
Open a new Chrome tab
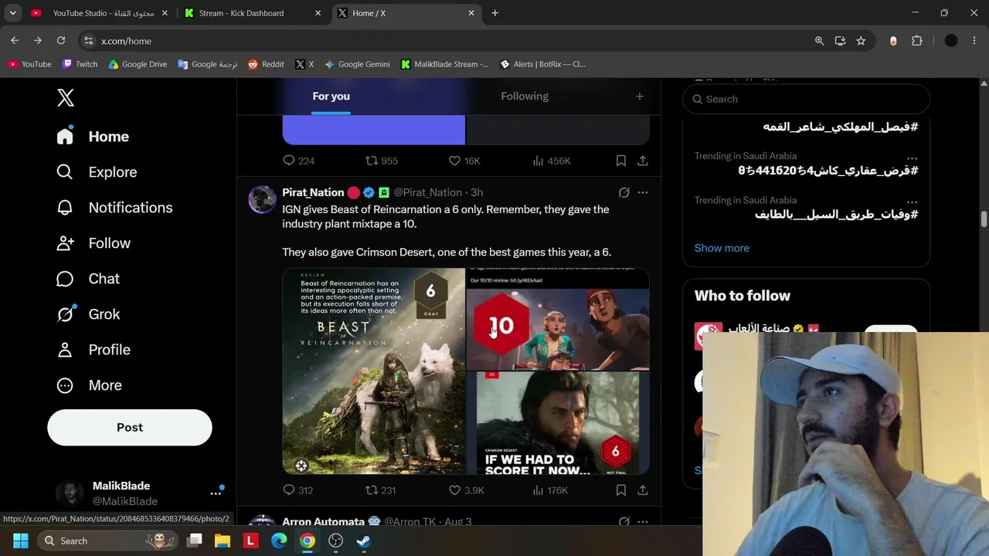(x=494, y=13)
